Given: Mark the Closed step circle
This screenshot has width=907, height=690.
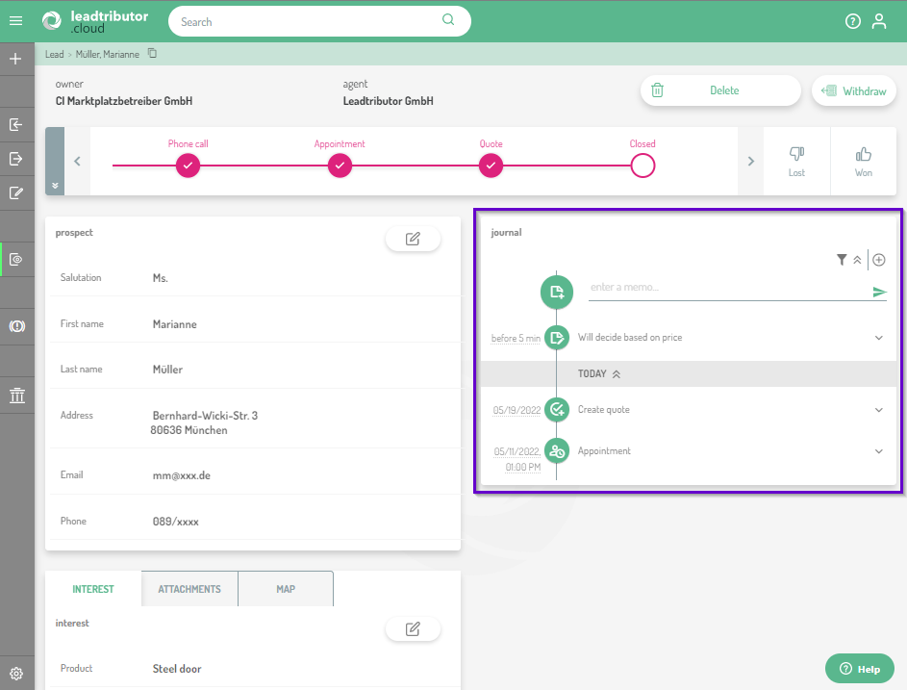Looking at the screenshot, I should (642, 166).
